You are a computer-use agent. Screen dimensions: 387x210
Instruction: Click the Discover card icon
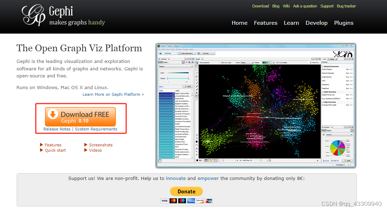click(x=200, y=201)
